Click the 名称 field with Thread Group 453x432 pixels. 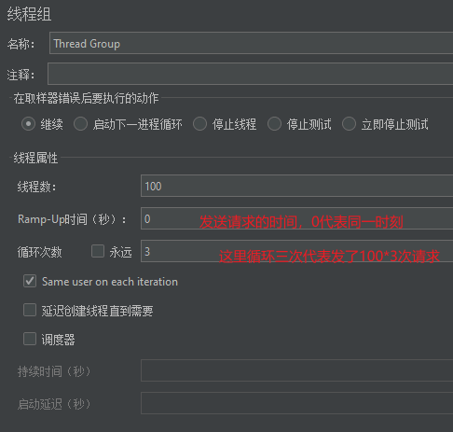251,43
